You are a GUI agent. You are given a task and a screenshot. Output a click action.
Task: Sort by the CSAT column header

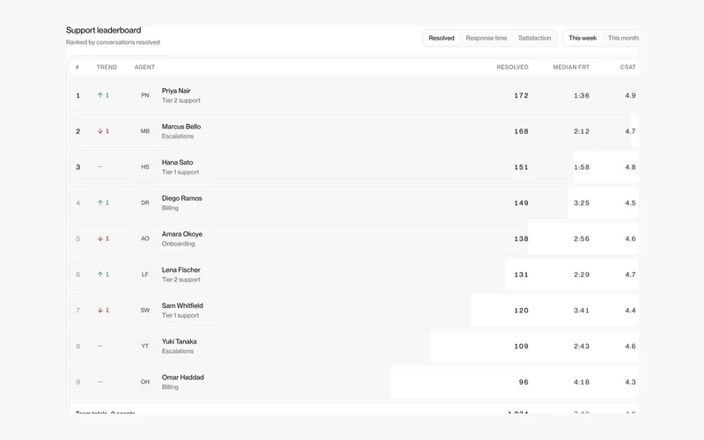[x=627, y=67]
